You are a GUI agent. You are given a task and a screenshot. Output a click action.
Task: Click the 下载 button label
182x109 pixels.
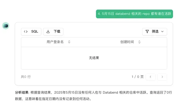tap(57, 31)
